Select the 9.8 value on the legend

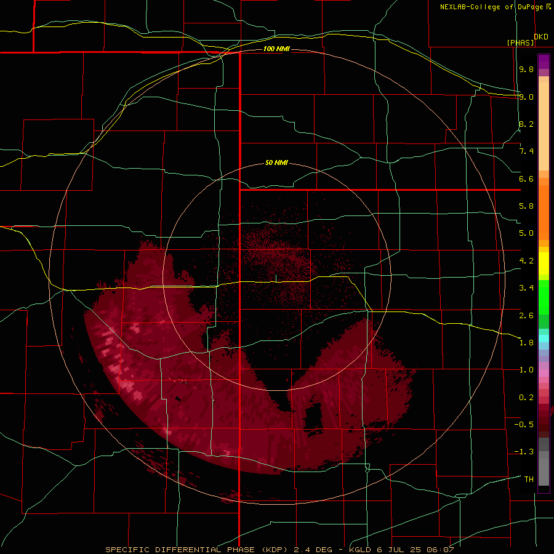coord(526,69)
